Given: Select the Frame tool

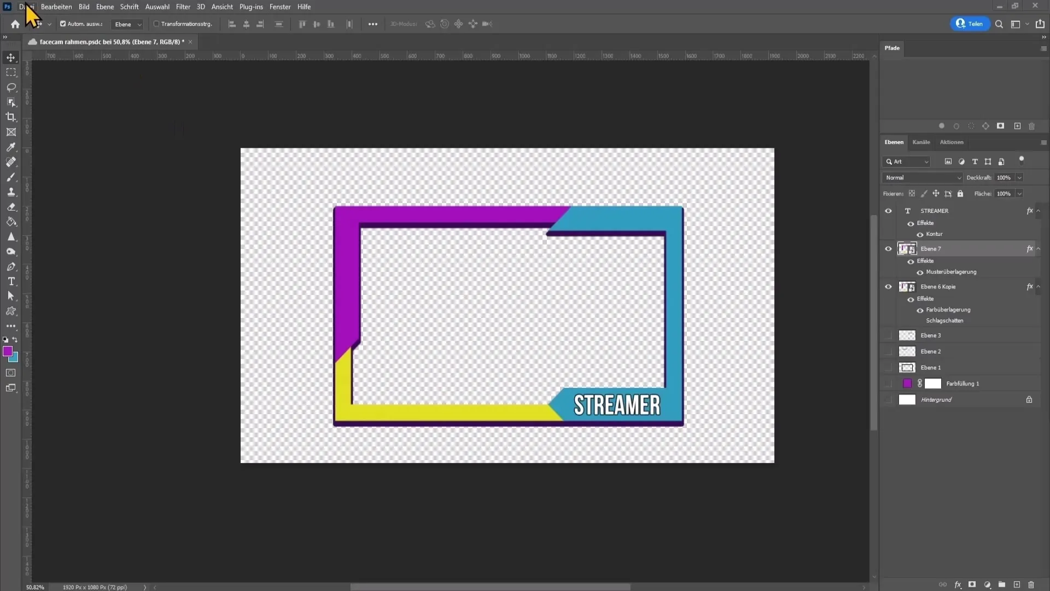Looking at the screenshot, I should (x=11, y=132).
